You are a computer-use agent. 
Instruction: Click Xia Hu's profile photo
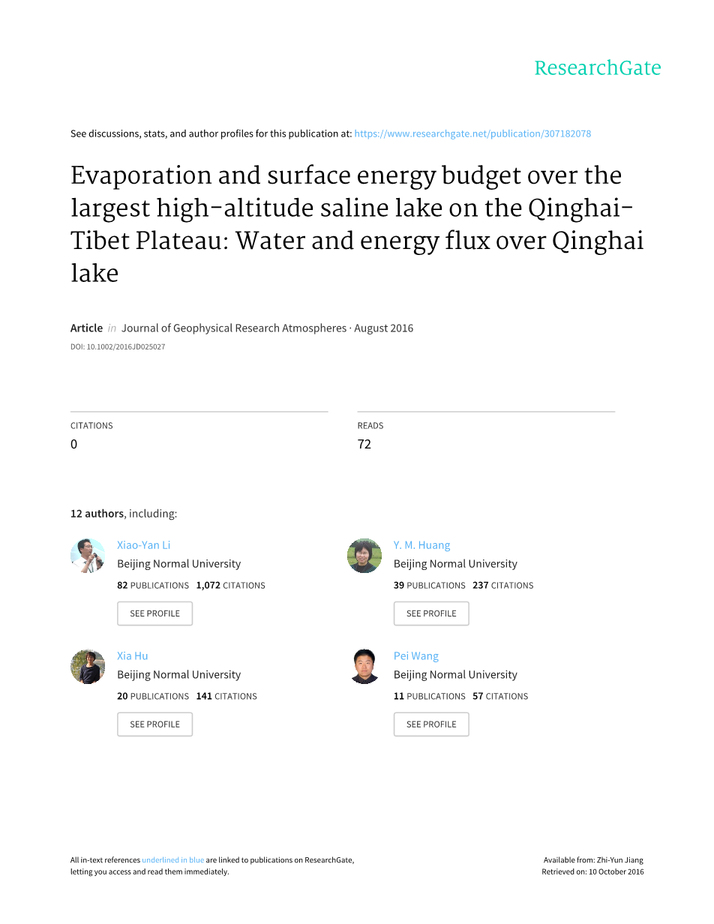tap(88, 667)
